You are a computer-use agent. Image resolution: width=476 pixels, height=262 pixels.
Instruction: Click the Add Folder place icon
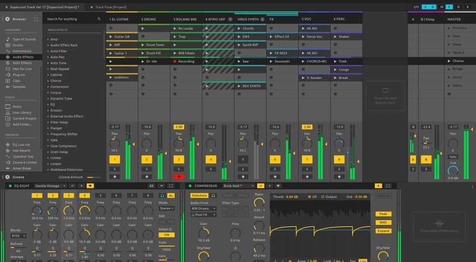[8, 124]
